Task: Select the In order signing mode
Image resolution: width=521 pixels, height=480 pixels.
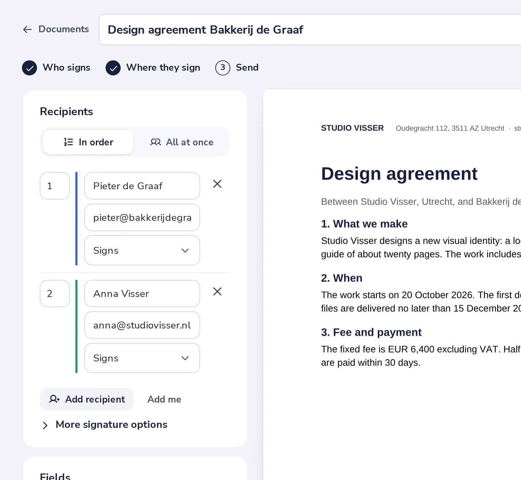Action: point(88,142)
